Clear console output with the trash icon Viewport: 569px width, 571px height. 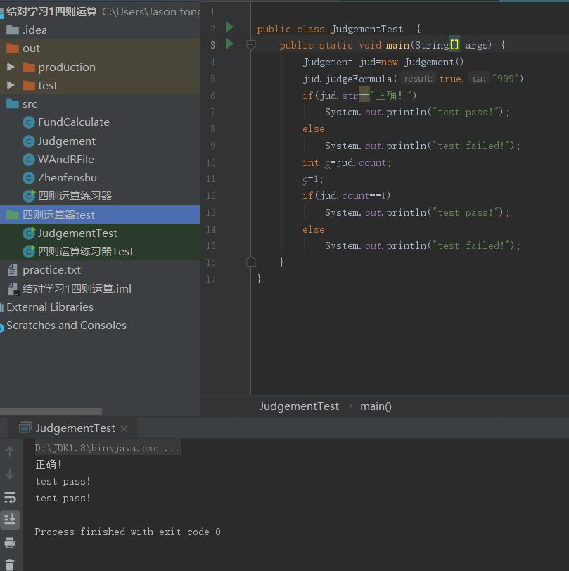tap(10, 565)
